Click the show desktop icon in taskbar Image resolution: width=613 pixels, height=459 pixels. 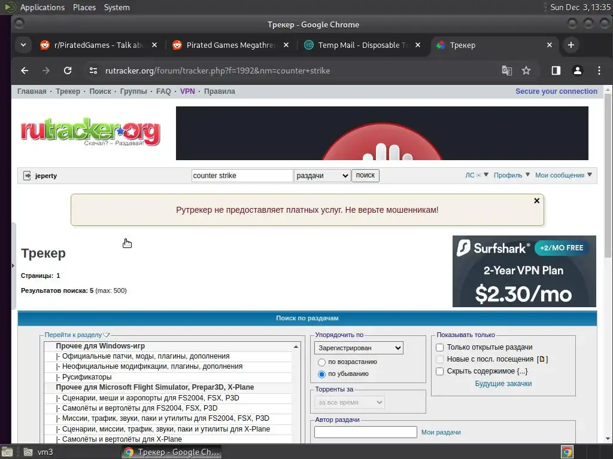(x=7, y=452)
